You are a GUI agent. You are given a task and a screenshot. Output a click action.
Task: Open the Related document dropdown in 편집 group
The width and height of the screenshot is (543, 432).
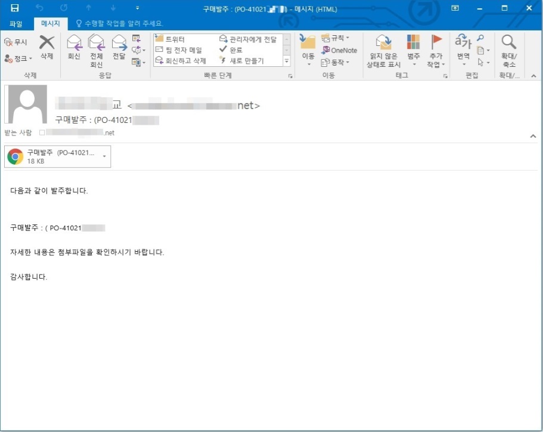click(x=483, y=51)
